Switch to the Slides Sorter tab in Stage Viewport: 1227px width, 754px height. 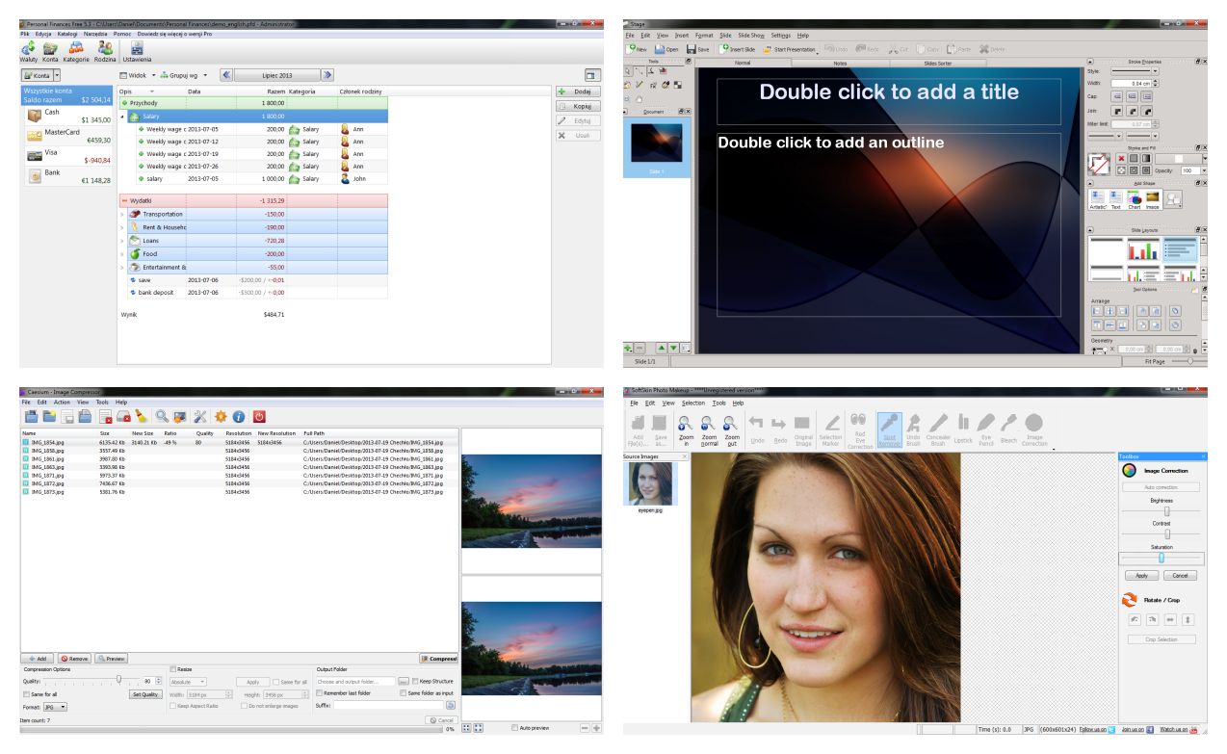pos(938,63)
